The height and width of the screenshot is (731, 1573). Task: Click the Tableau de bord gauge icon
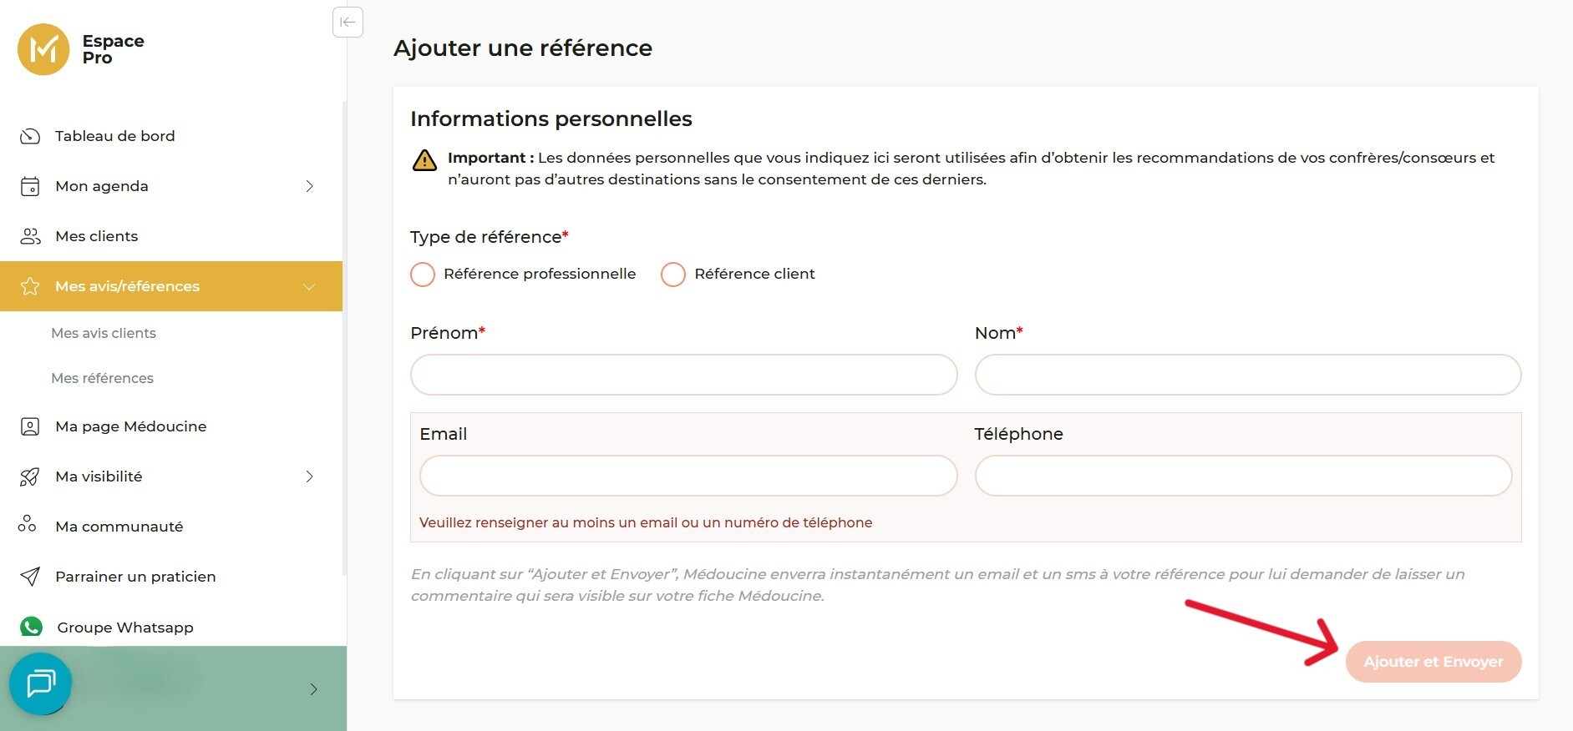click(x=30, y=136)
